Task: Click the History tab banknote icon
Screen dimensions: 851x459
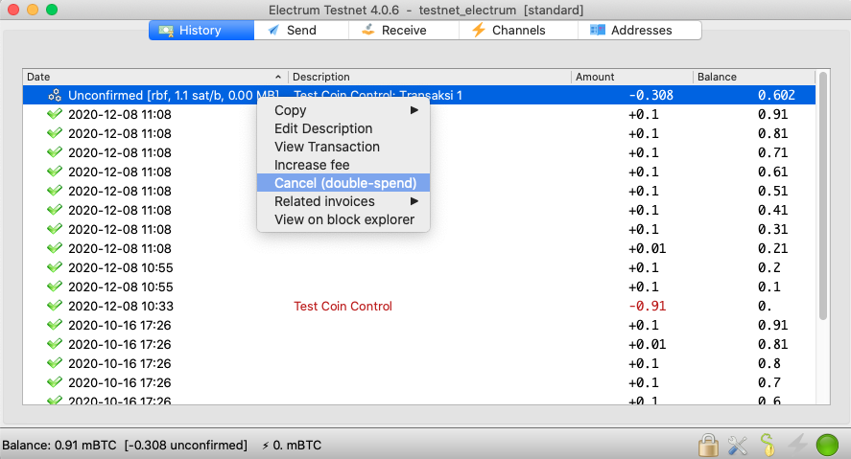Action: 166,31
